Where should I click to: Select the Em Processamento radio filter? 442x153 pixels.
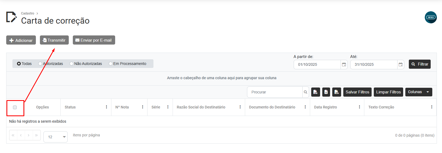click(x=111, y=64)
